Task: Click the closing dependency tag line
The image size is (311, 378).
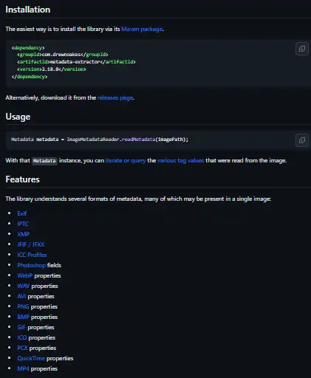Action: click(x=30, y=77)
